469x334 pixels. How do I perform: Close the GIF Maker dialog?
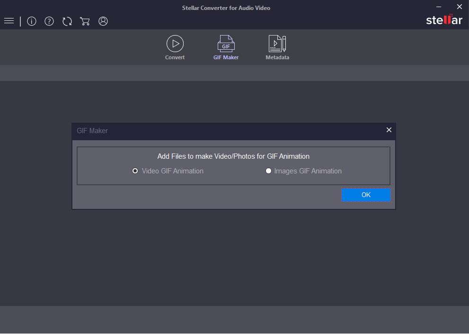pyautogui.click(x=389, y=130)
